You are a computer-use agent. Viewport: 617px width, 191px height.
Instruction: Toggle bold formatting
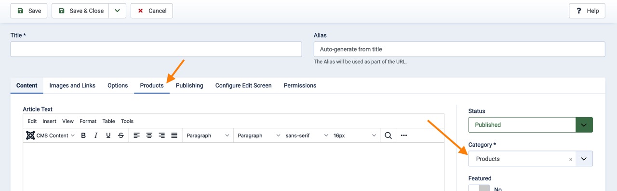(x=83, y=136)
